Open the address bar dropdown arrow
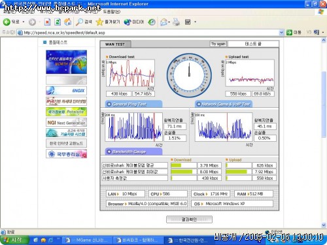The image size is (327, 245). click(x=281, y=33)
